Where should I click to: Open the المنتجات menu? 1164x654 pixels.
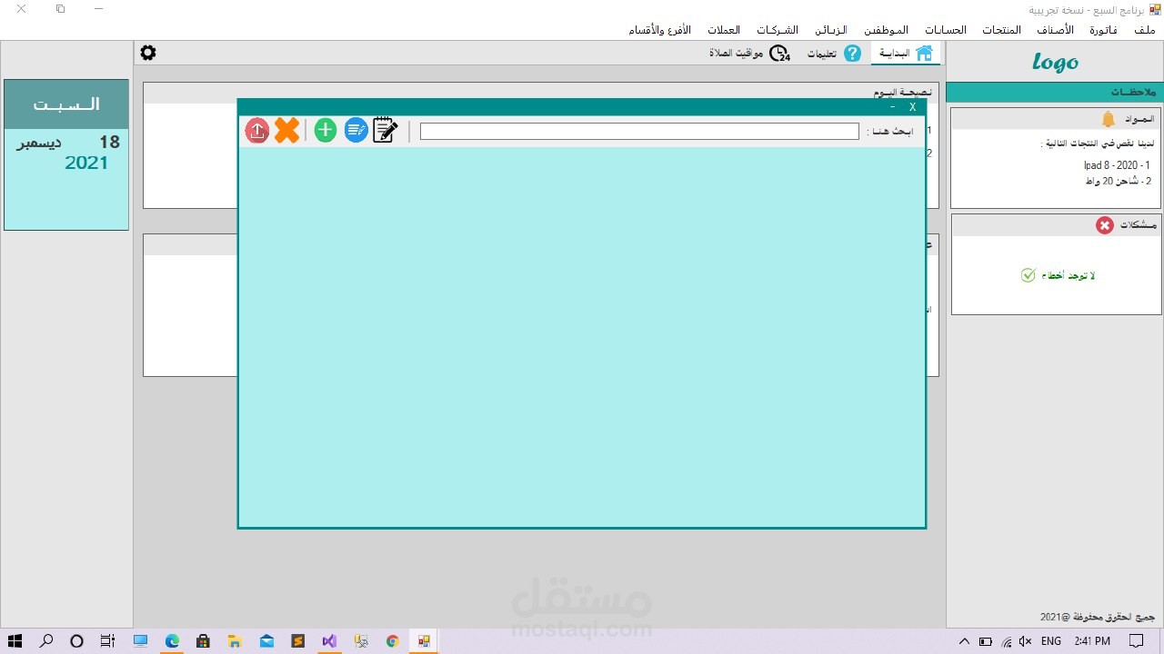point(1000,30)
